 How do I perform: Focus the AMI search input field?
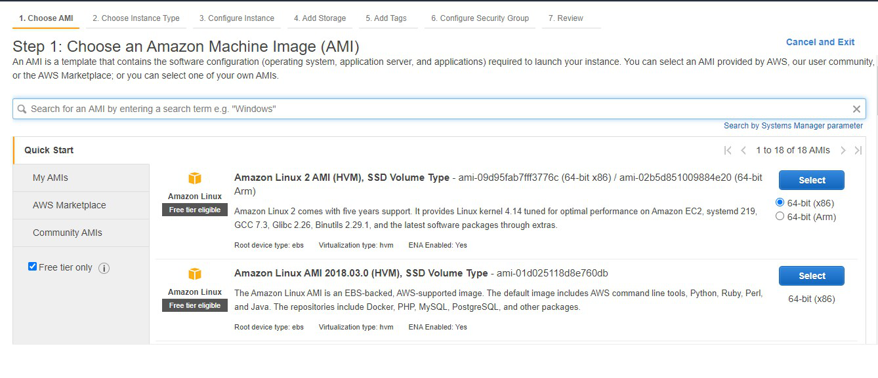pyautogui.click(x=433, y=109)
